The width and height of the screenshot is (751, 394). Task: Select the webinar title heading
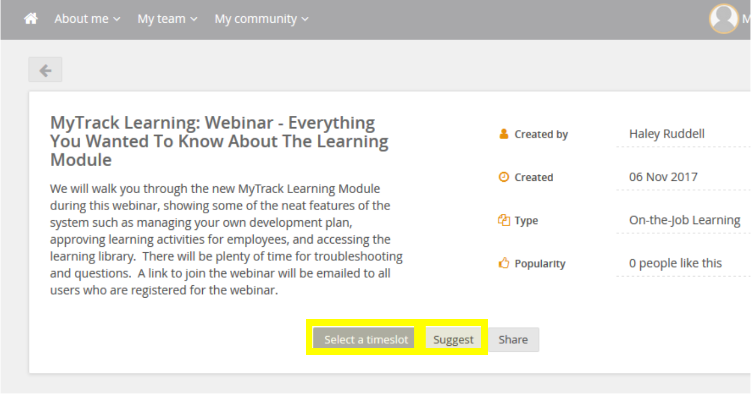[220, 141]
